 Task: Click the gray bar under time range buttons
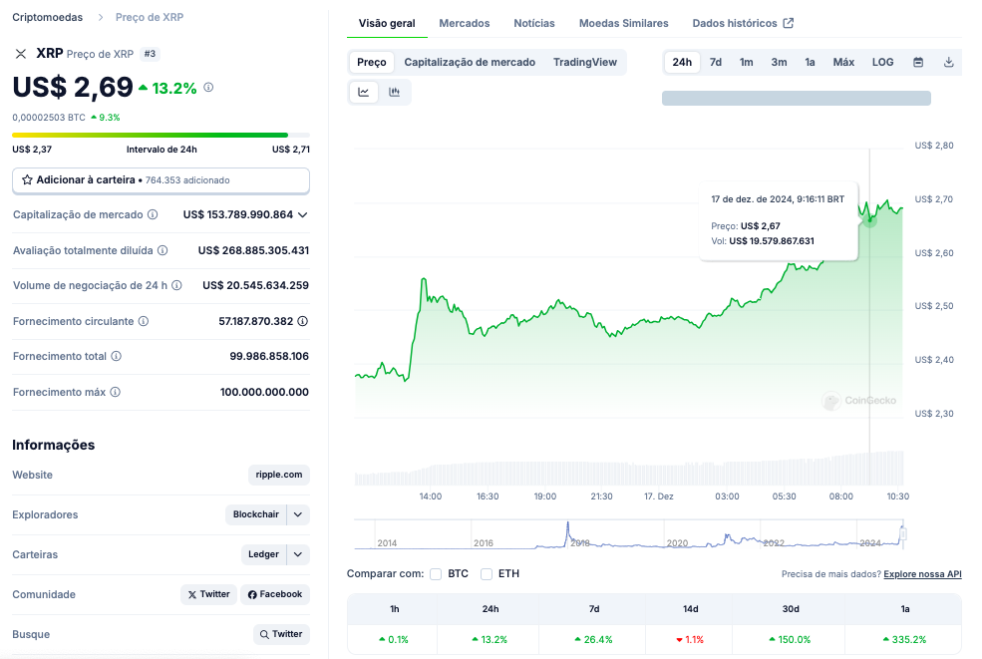[796, 99]
